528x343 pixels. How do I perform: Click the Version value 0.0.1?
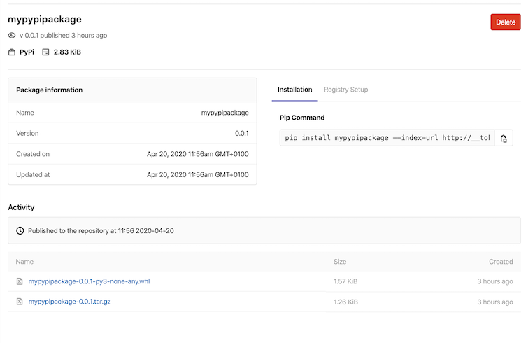(242, 134)
